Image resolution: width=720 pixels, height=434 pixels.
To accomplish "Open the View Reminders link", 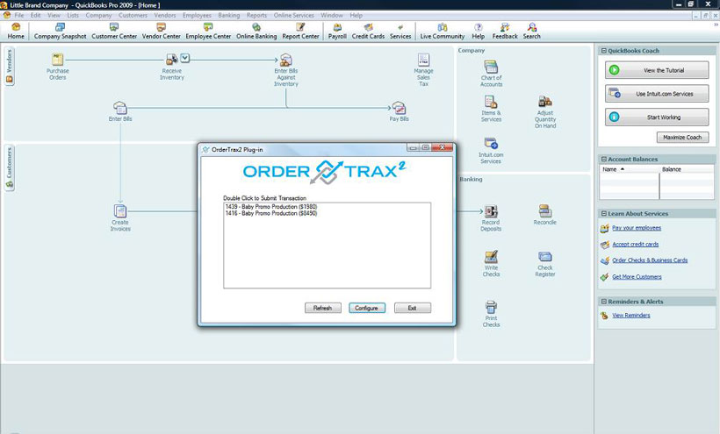I will tap(631, 316).
